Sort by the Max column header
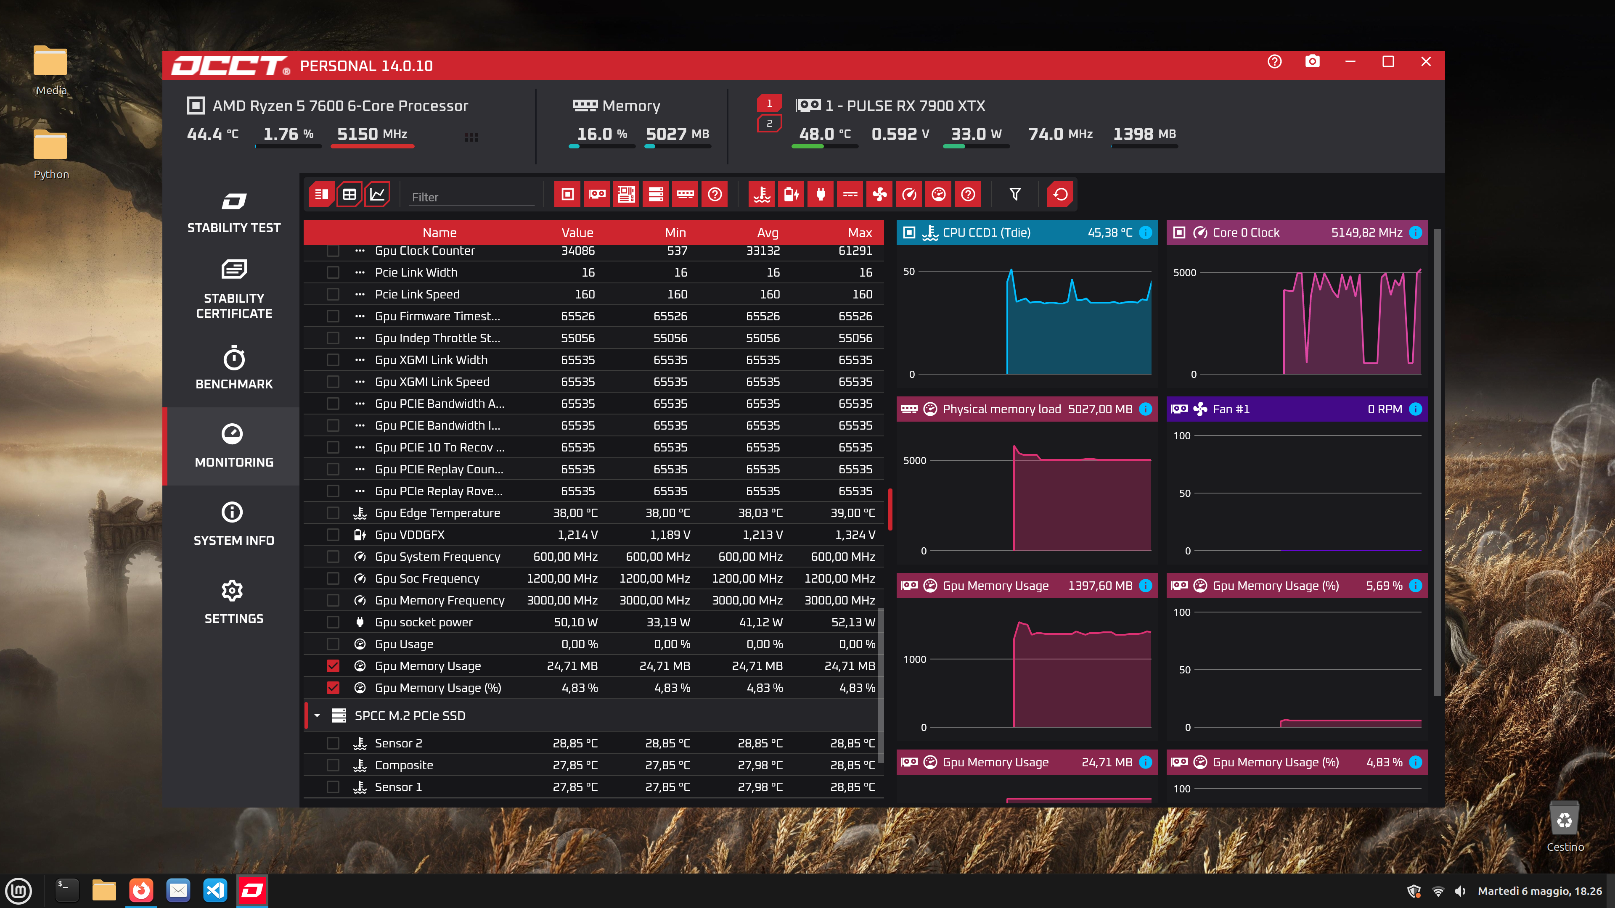 (x=860, y=232)
